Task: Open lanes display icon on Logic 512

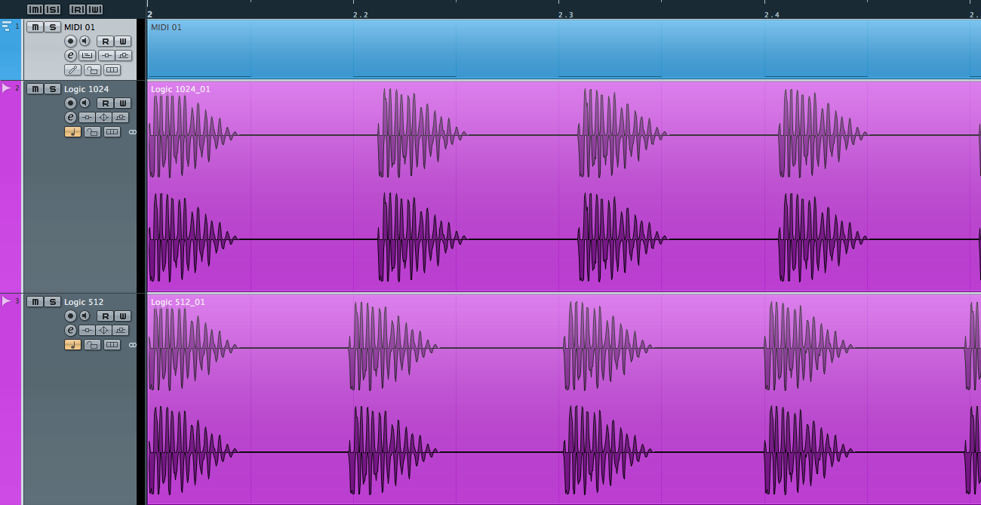Action: (112, 345)
